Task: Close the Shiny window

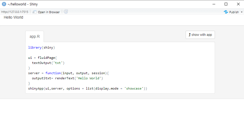Action: coord(238,4)
